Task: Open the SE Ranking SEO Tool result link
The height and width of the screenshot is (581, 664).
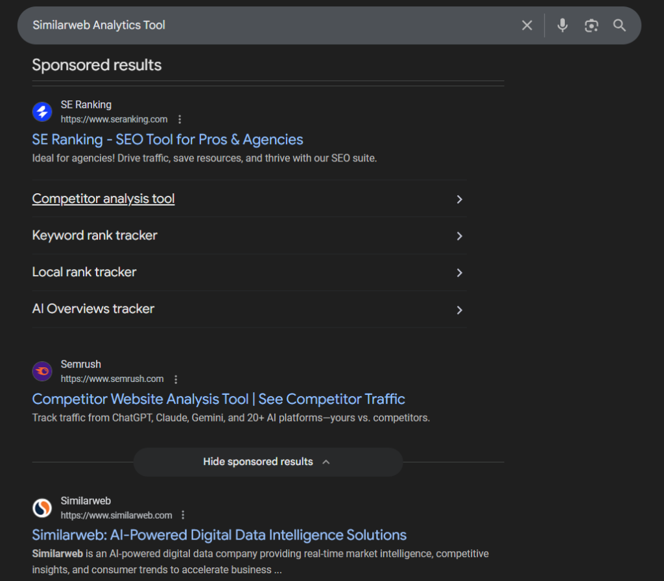Action: click(x=167, y=139)
